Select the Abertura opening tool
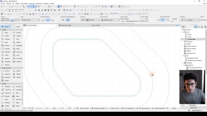 pyautogui.click(x=6, y=39)
